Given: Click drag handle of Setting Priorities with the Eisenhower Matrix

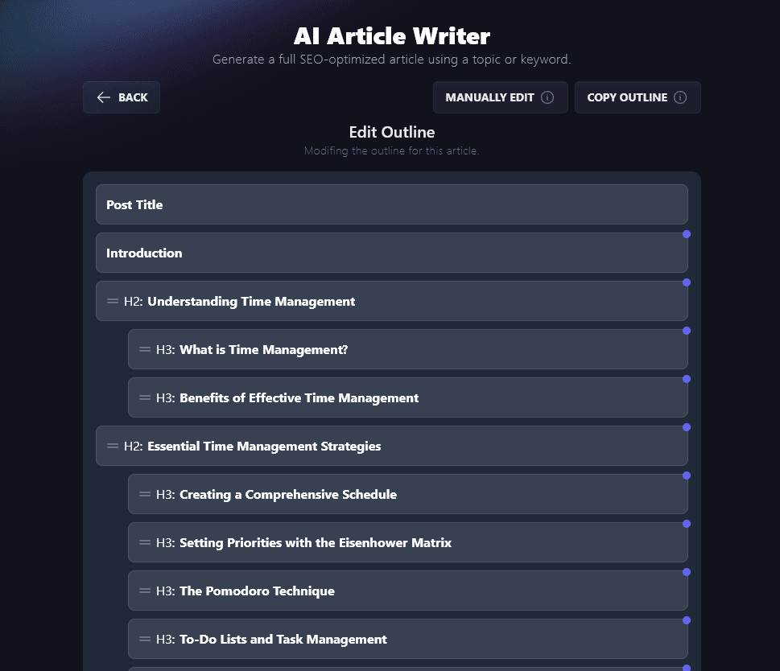Looking at the screenshot, I should pyautogui.click(x=143, y=542).
